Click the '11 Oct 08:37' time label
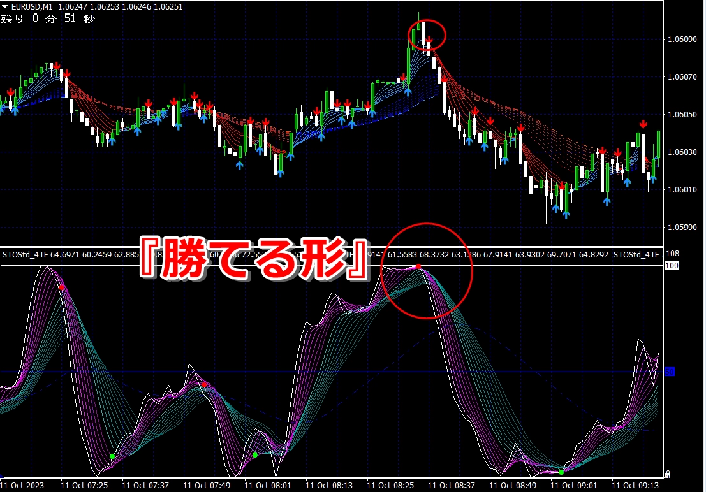Image resolution: width=706 pixels, height=492 pixels. click(452, 485)
